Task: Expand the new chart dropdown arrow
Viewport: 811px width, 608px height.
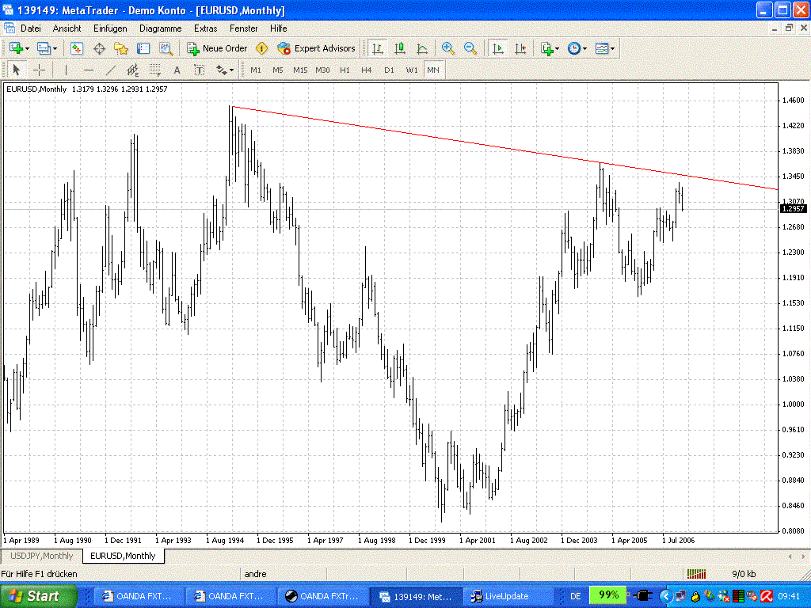Action: click(x=28, y=48)
